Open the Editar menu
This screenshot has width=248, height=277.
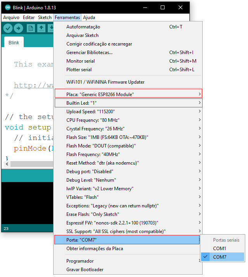pos(29,18)
